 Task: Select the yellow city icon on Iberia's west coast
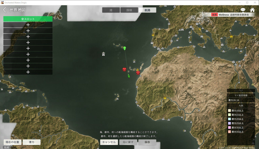pyautogui.click(x=153, y=35)
